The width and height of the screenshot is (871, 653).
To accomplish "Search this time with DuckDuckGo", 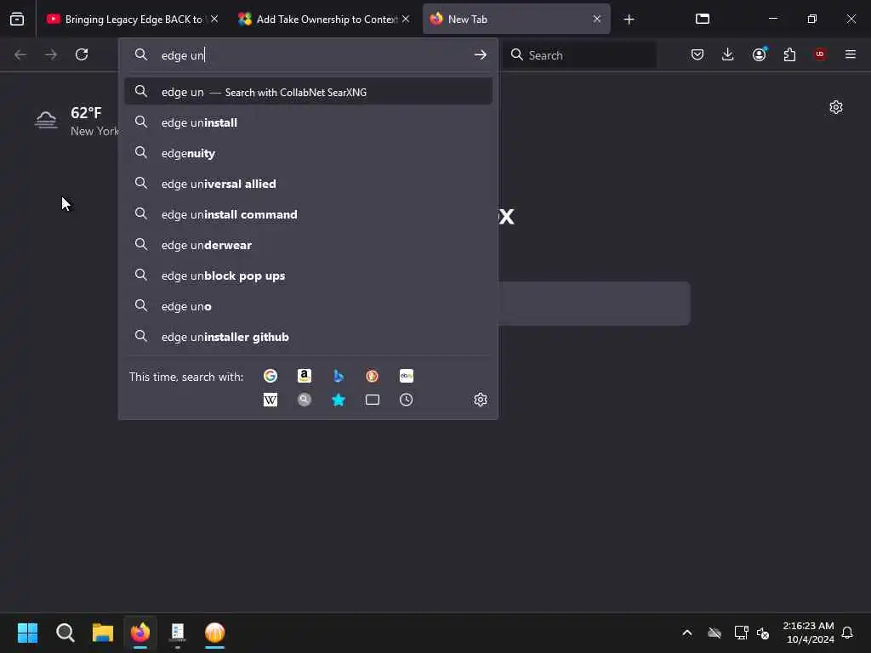I will click(x=373, y=376).
